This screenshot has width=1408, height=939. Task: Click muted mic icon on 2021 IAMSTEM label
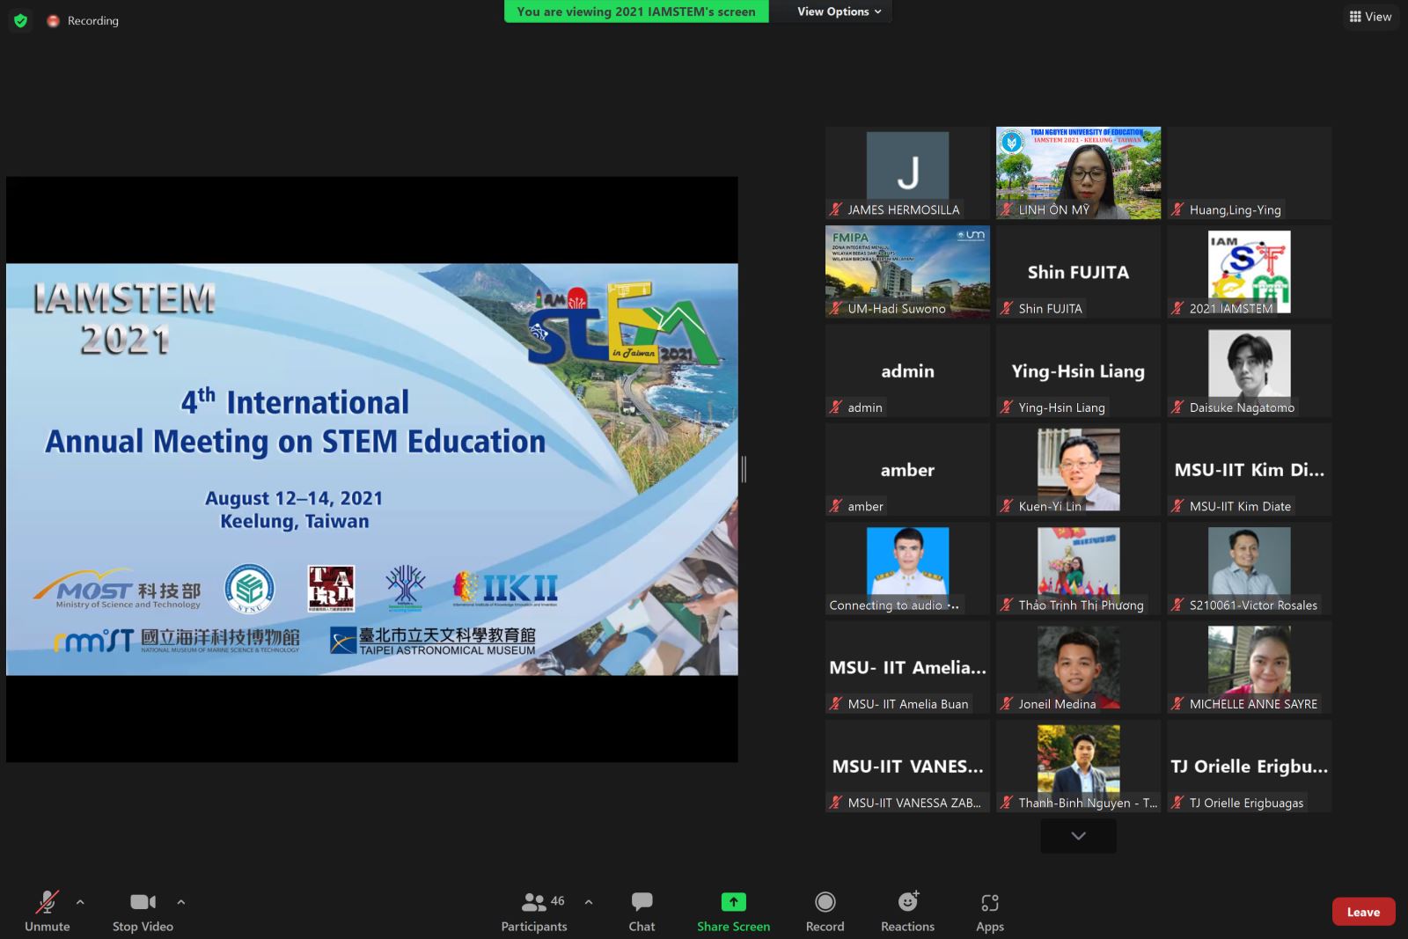(1177, 308)
